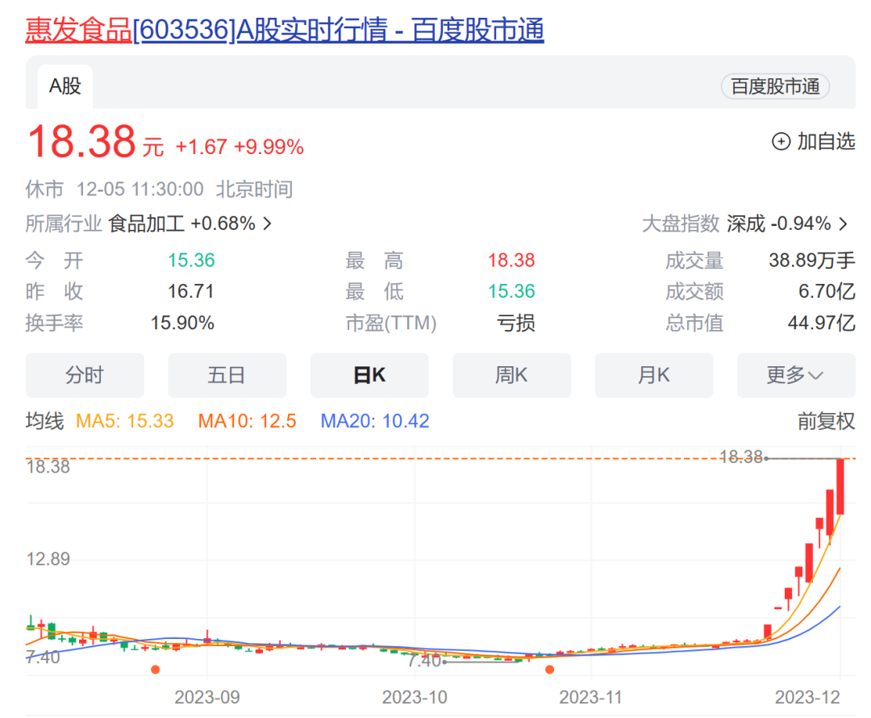This screenshot has width=871, height=718.
Task: Click the +9.99% change percentage
Action: point(269,148)
